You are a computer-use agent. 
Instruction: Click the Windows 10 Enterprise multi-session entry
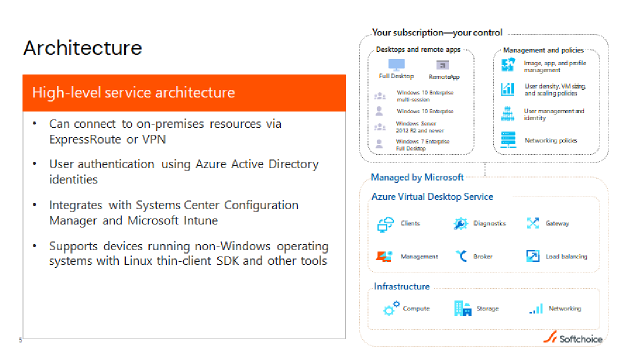tap(424, 96)
